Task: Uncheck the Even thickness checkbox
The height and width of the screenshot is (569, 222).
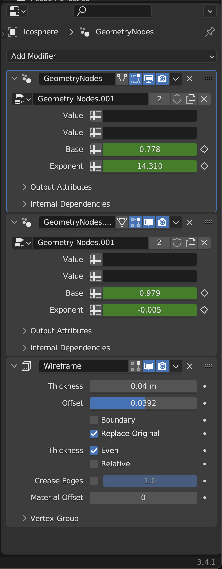Action: point(94,451)
